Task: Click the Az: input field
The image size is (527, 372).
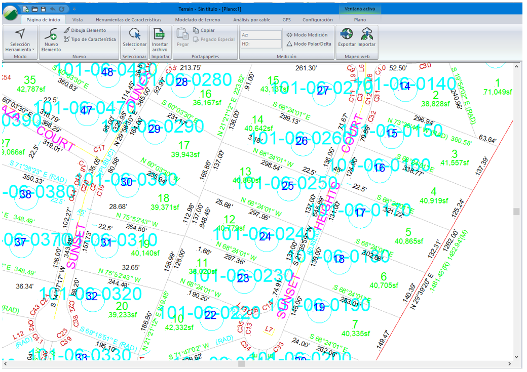Action: tap(261, 35)
